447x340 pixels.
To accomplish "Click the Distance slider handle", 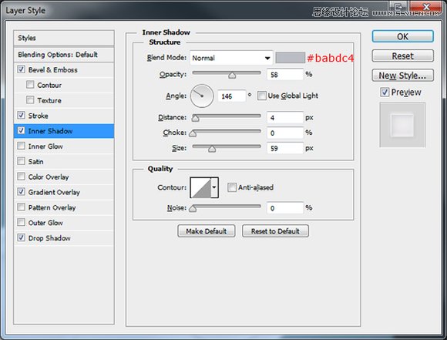I will click(x=195, y=118).
